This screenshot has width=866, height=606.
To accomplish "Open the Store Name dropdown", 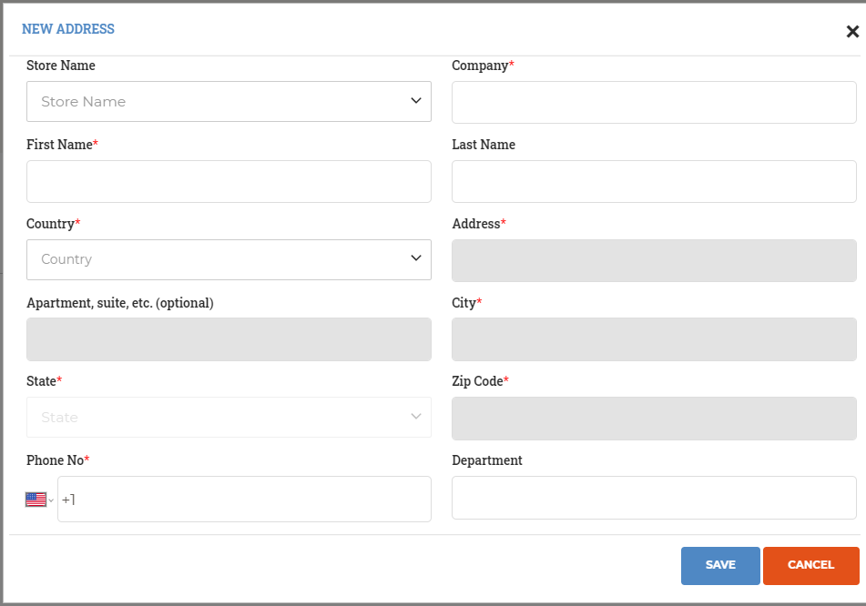I will 229,102.
